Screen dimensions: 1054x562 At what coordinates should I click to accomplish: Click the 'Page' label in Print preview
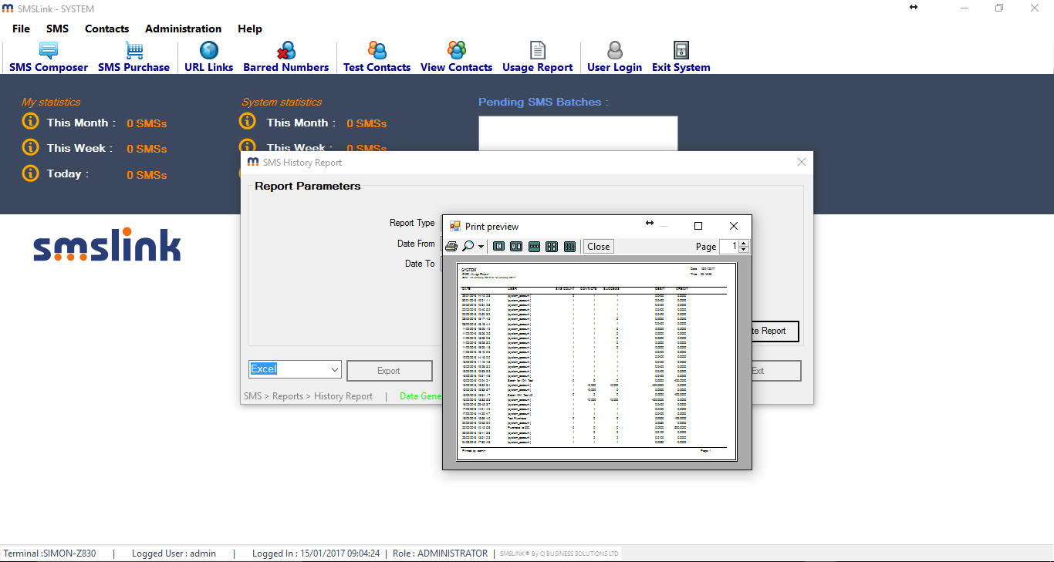click(x=706, y=247)
